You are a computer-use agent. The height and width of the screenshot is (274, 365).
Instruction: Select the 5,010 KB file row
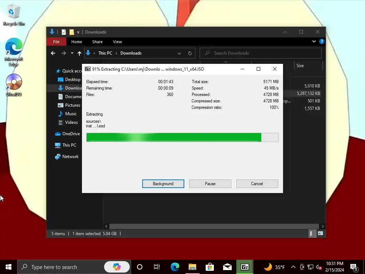point(312,86)
